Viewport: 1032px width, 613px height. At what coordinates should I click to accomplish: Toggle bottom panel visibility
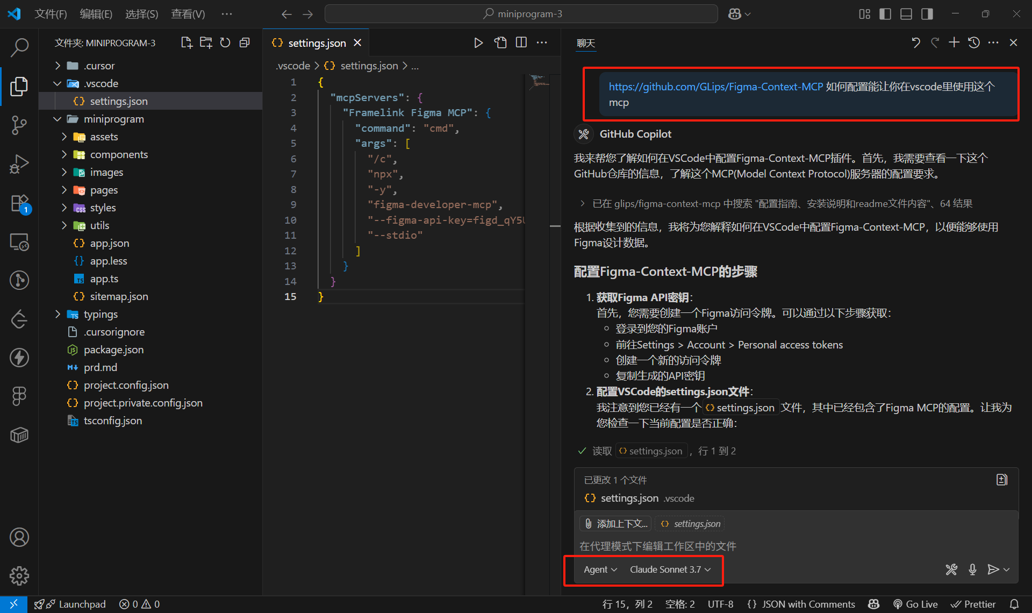point(906,14)
